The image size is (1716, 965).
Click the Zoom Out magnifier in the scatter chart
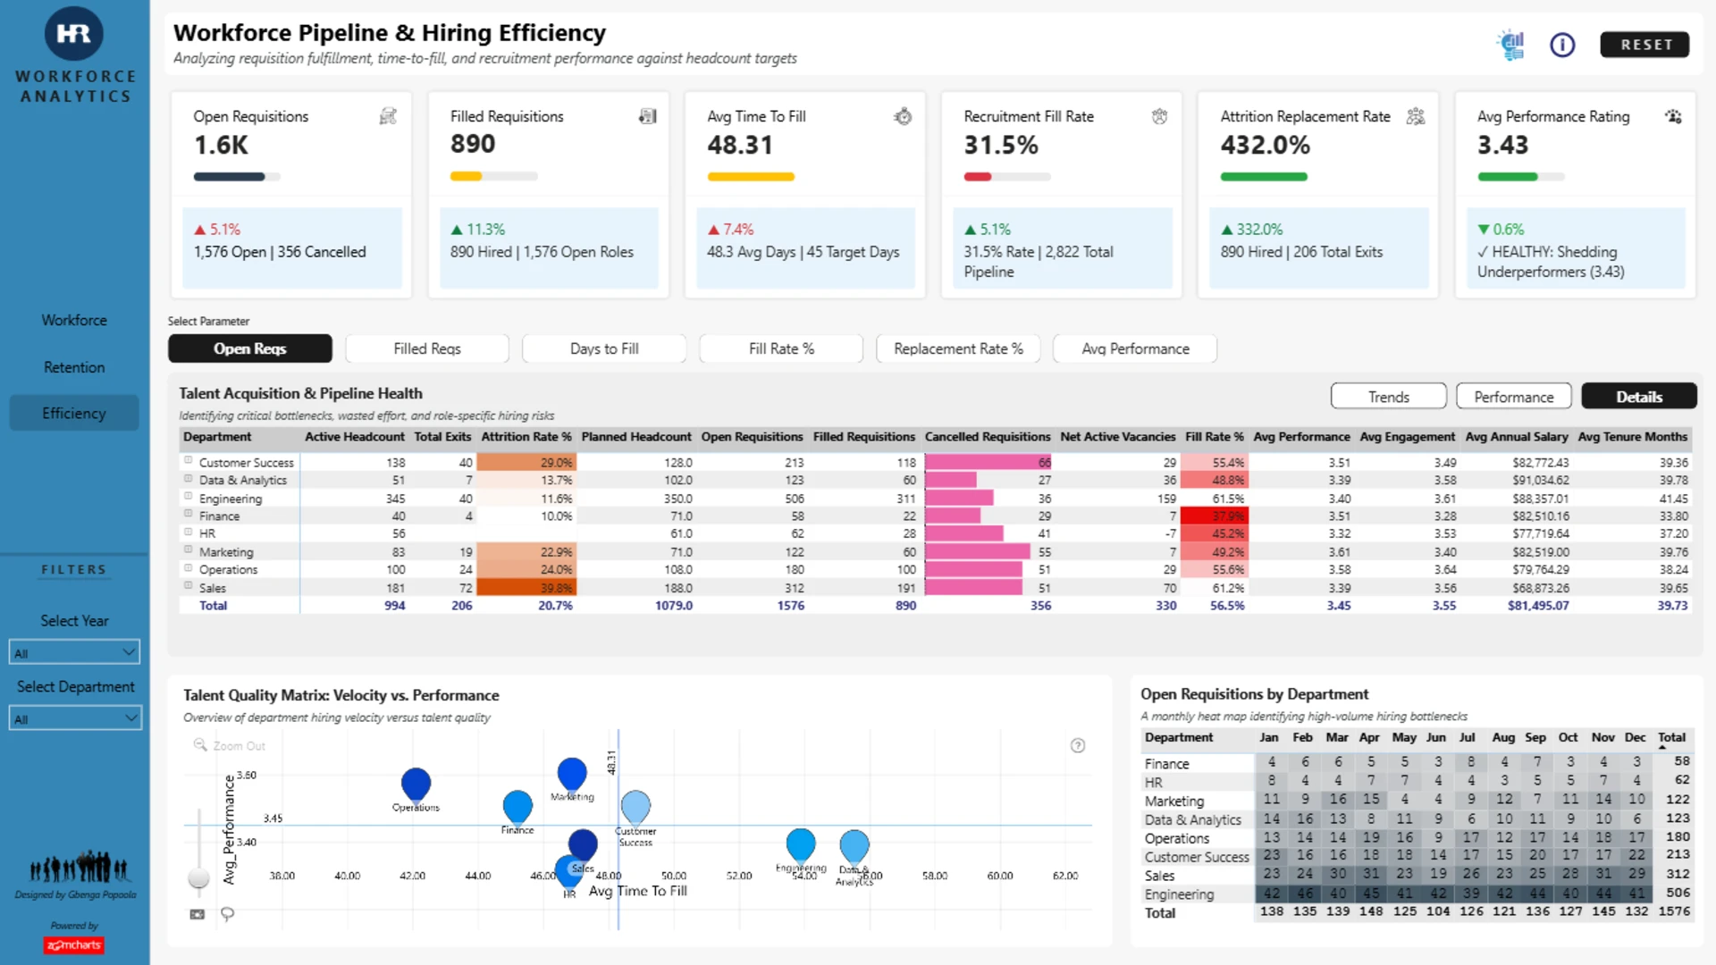[200, 745]
